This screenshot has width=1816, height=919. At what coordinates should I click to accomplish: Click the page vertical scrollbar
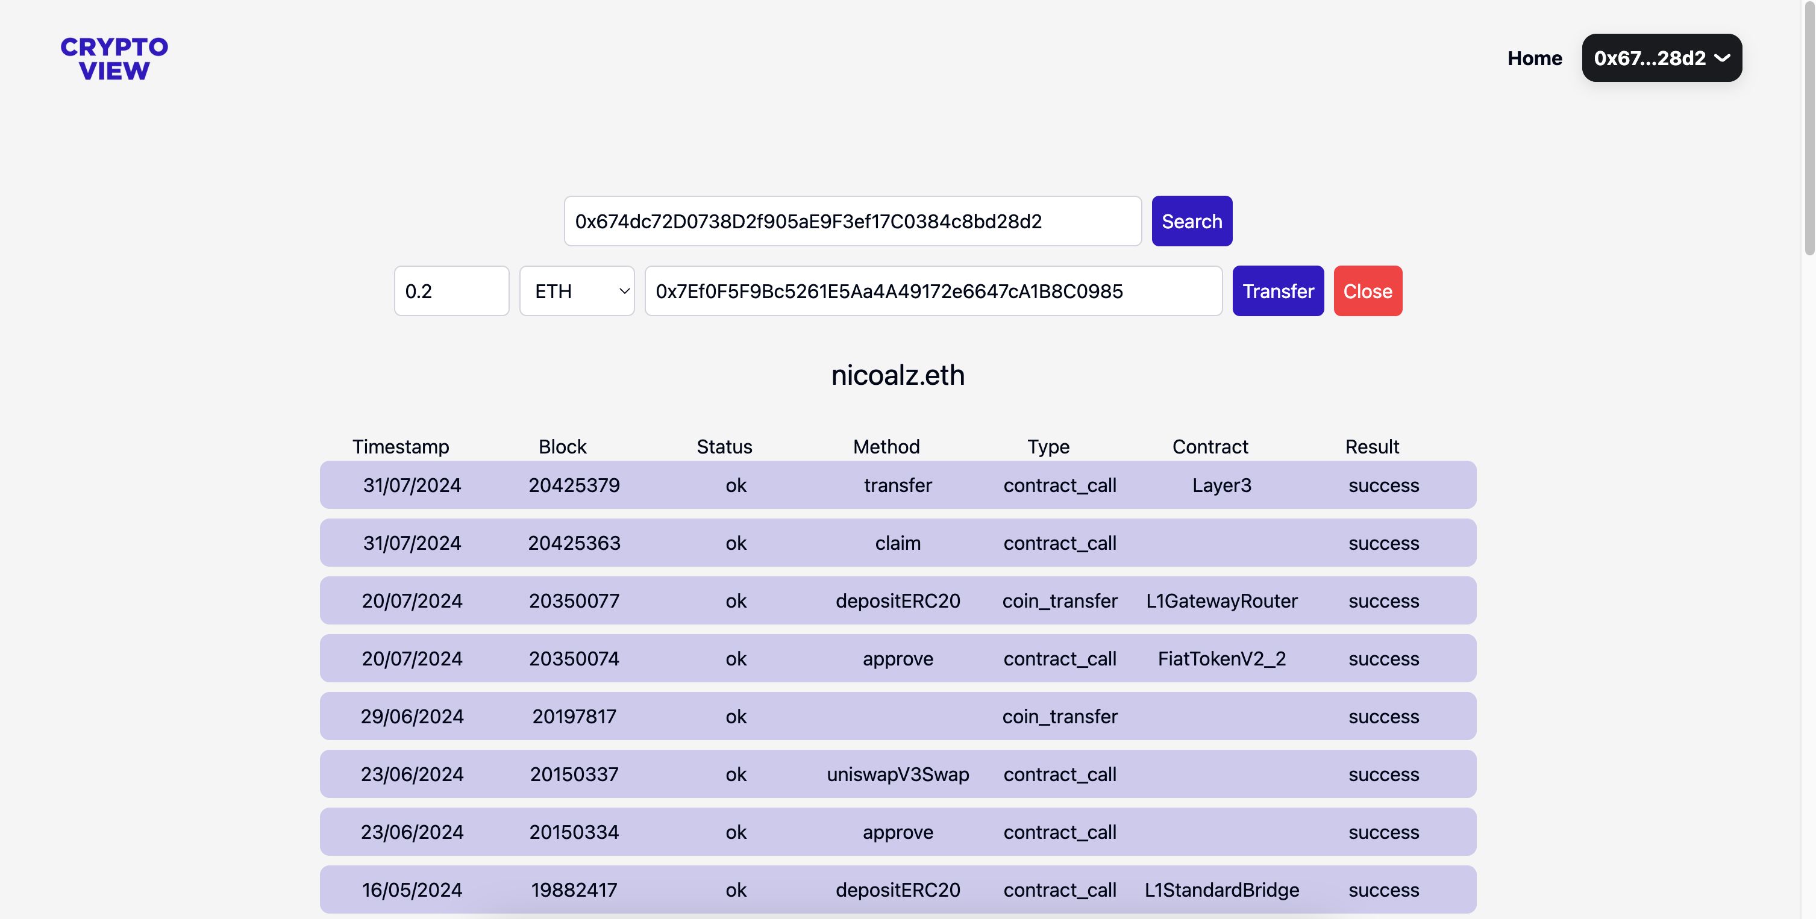[1809, 127]
